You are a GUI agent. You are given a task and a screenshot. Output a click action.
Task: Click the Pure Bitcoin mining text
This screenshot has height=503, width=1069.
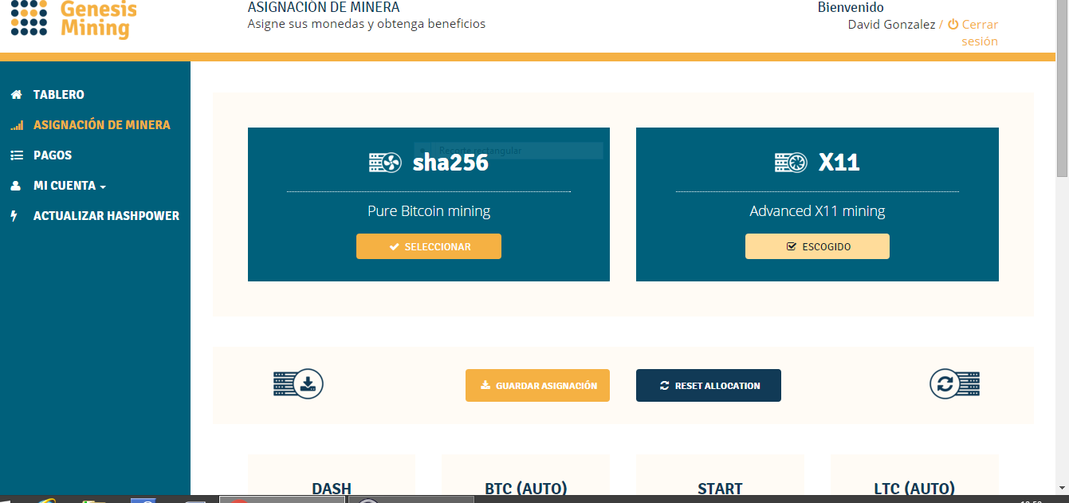coord(429,211)
